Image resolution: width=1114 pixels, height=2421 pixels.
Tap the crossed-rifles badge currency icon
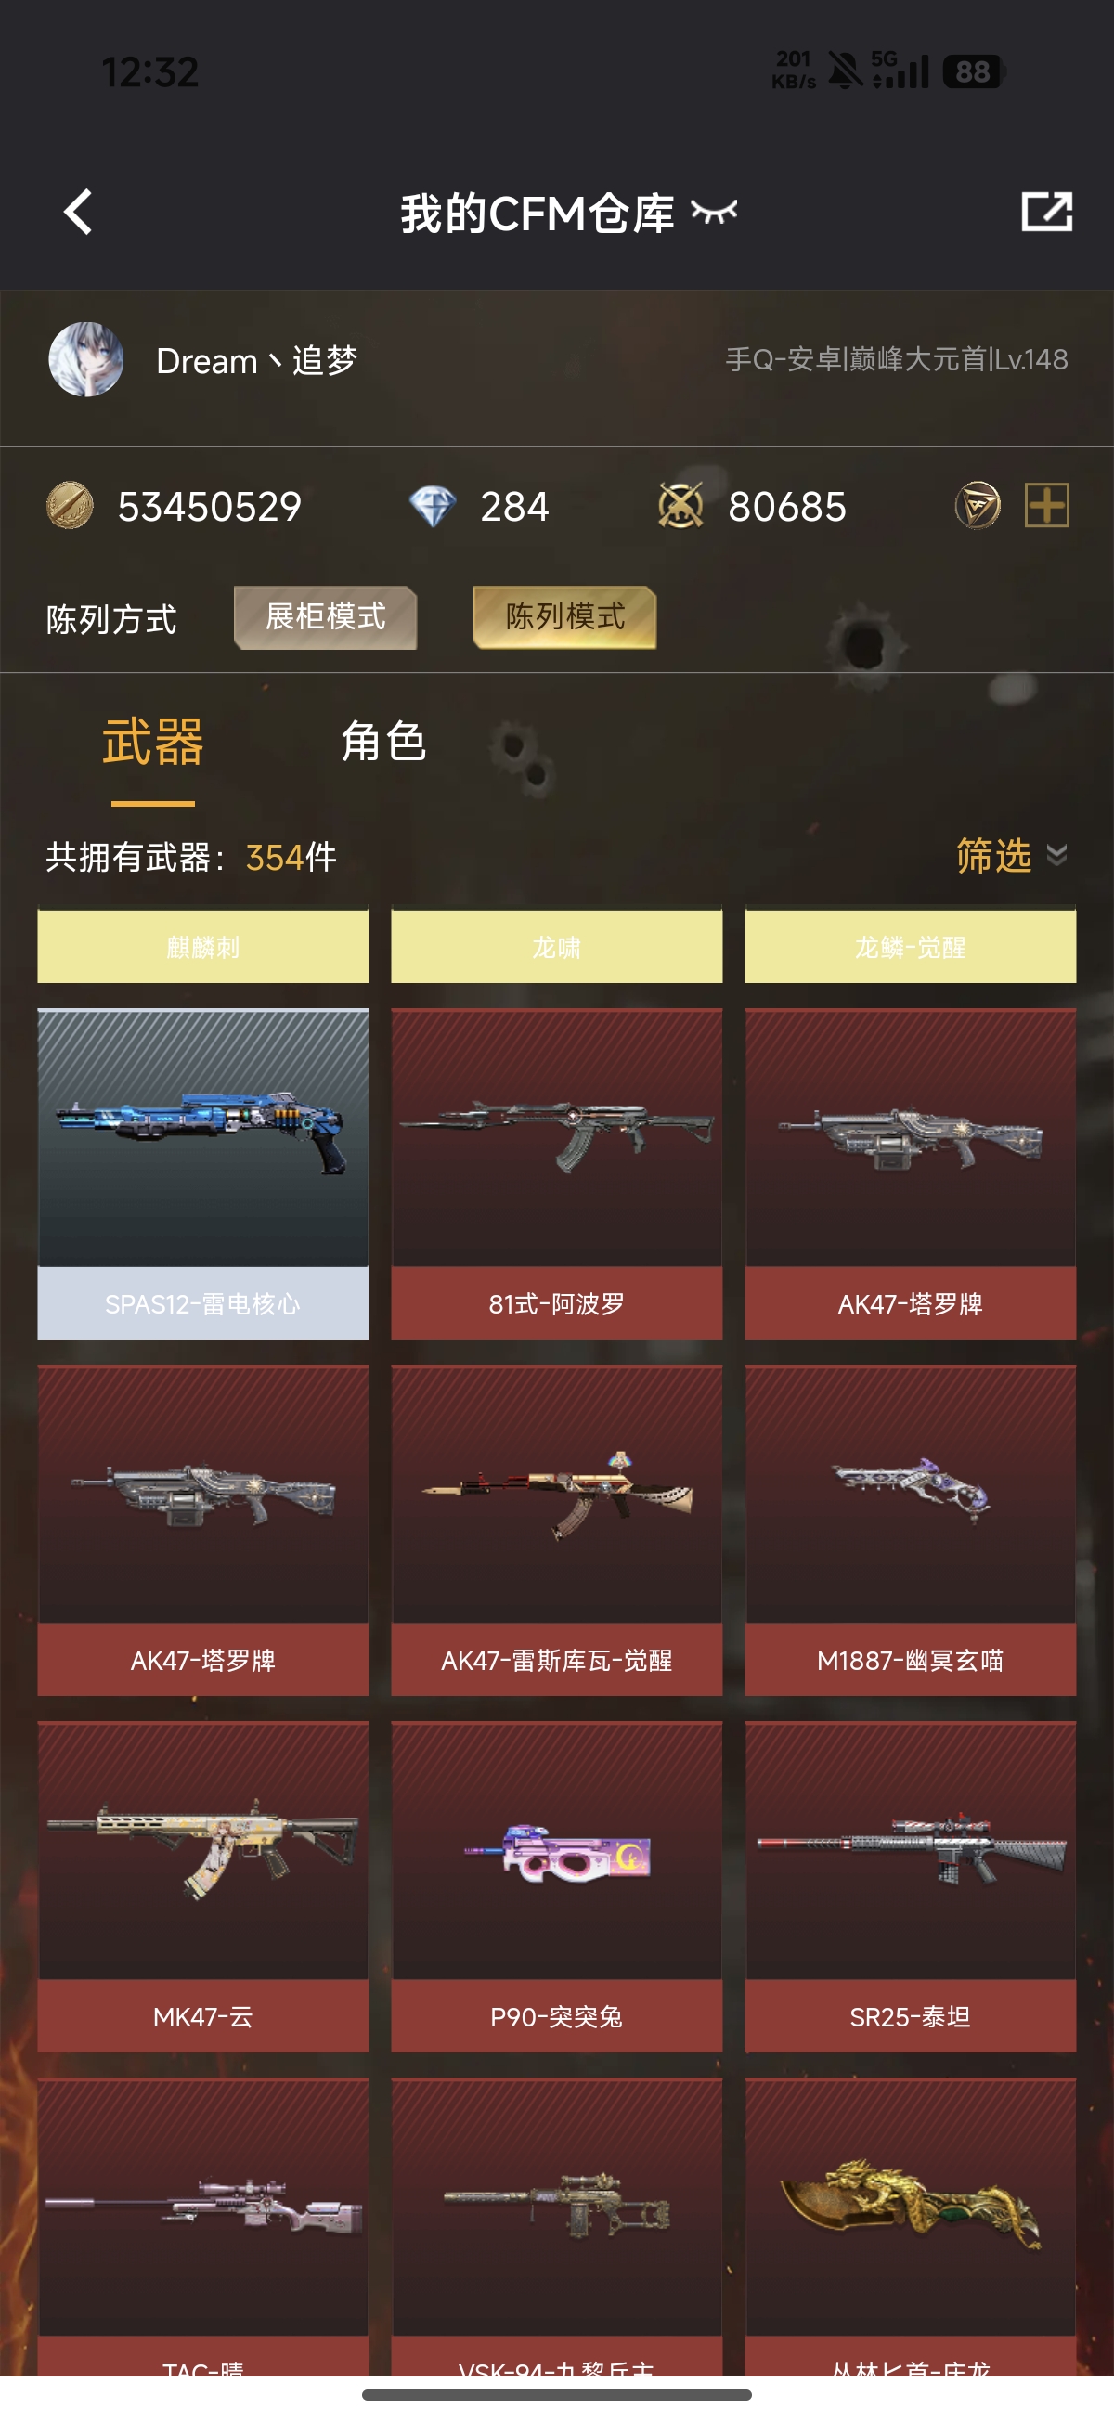coord(680,506)
